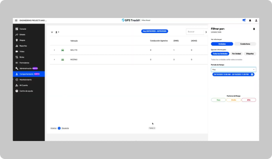Open Video in sidebar

tap(22, 51)
